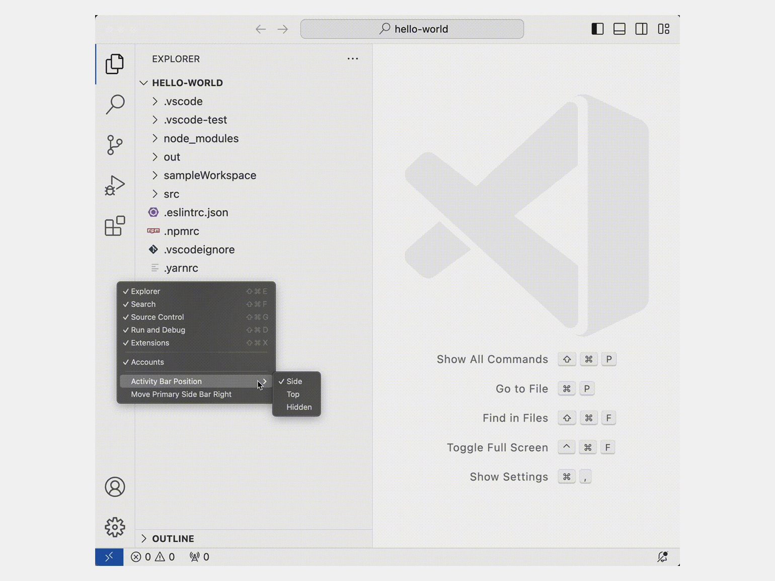775x581 pixels.
Task: Uncheck Accounts in the context menu
Action: [x=196, y=362]
